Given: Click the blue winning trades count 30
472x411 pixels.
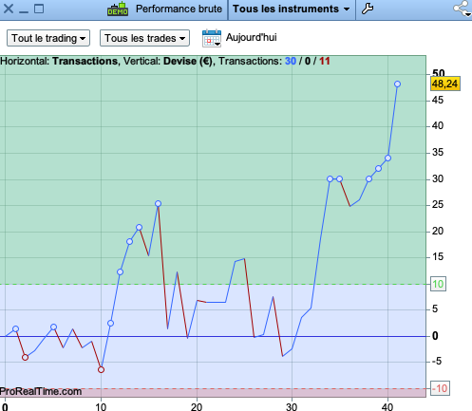Looking at the screenshot, I should [x=291, y=61].
